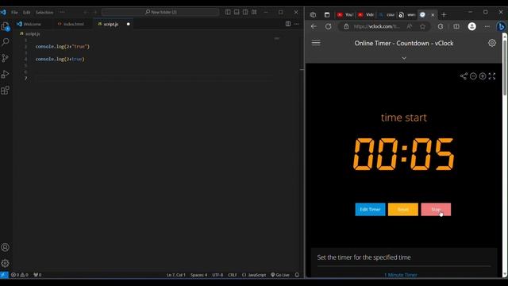Show errors and warnings count in status bar
The height and width of the screenshot is (286, 508).
pyautogui.click(x=19, y=275)
